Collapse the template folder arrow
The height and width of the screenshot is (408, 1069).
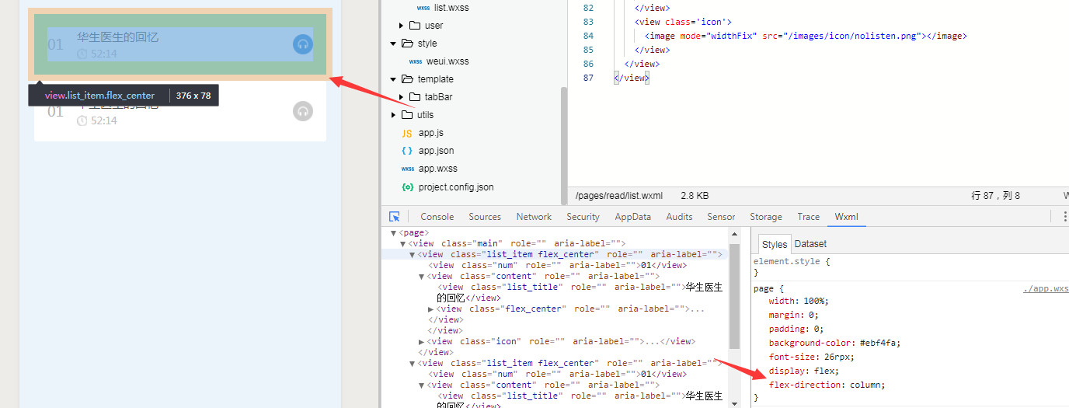click(x=394, y=79)
